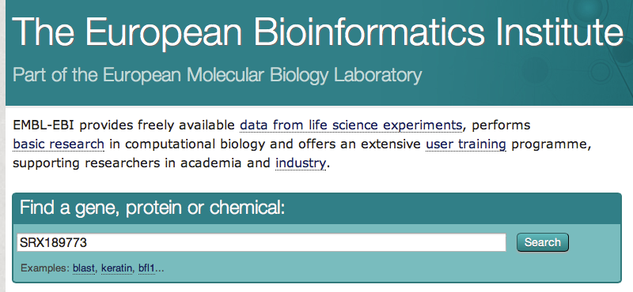Click the empty panel area right of Search

click(593, 242)
